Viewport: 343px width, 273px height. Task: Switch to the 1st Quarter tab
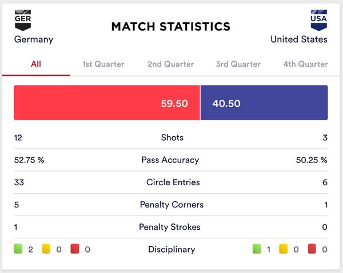103,64
